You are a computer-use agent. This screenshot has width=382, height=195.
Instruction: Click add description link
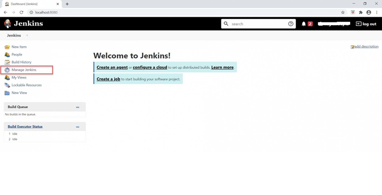(366, 46)
